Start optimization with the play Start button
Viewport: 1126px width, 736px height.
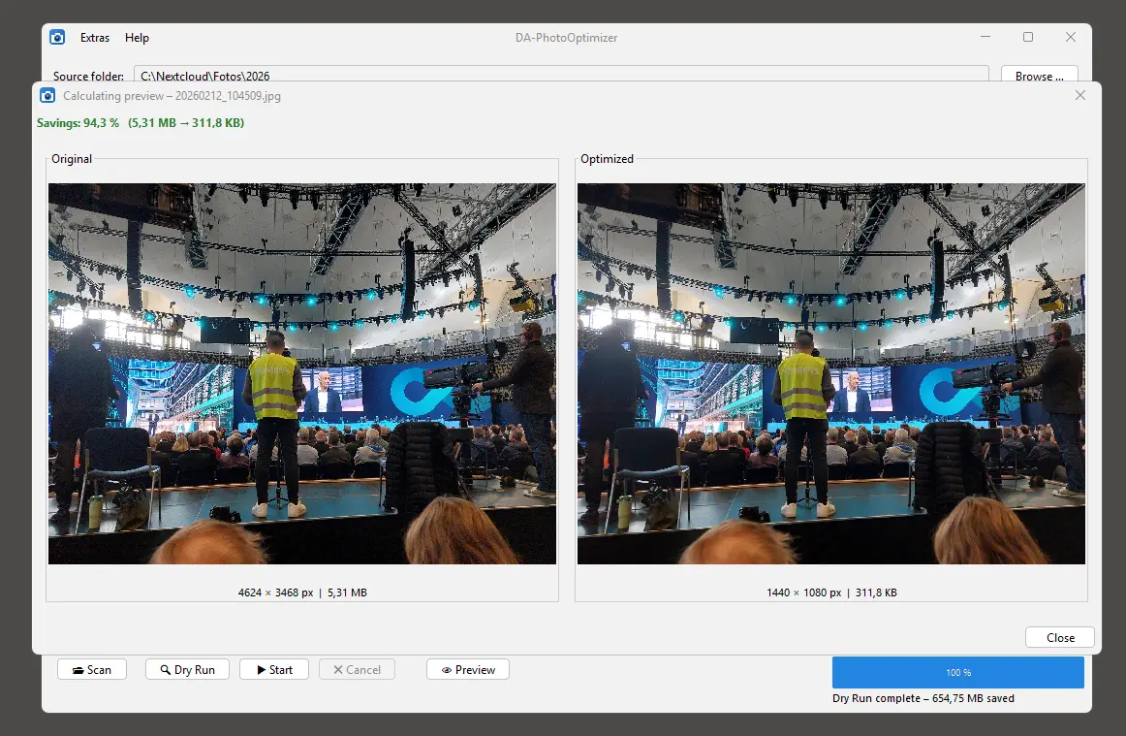click(274, 669)
